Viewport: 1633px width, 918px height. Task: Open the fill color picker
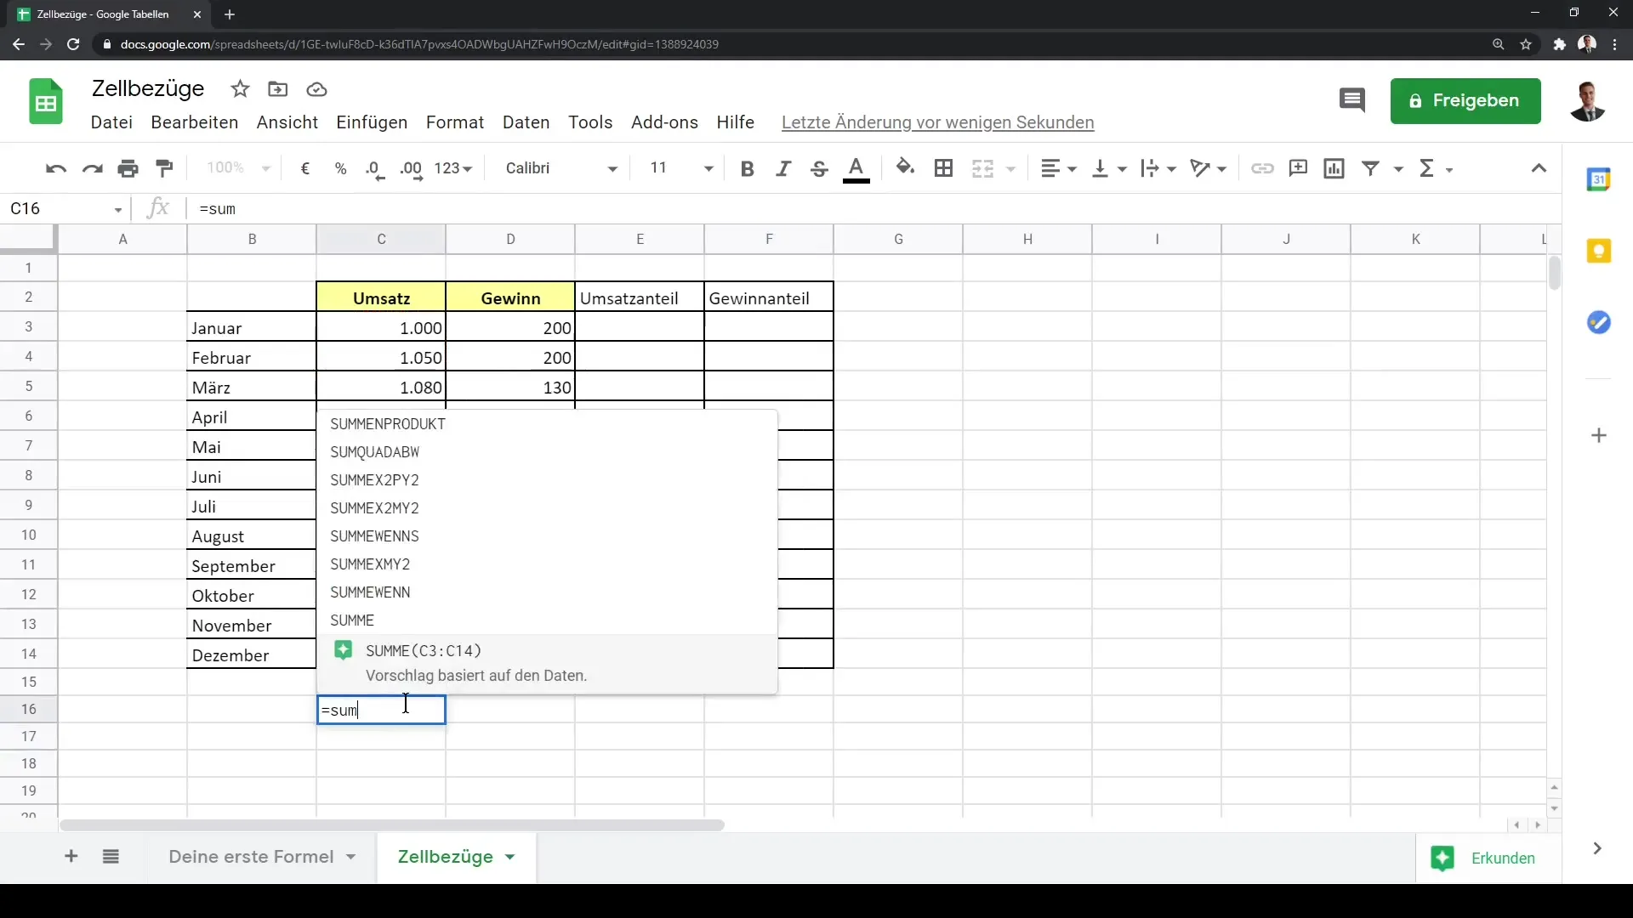(x=906, y=168)
